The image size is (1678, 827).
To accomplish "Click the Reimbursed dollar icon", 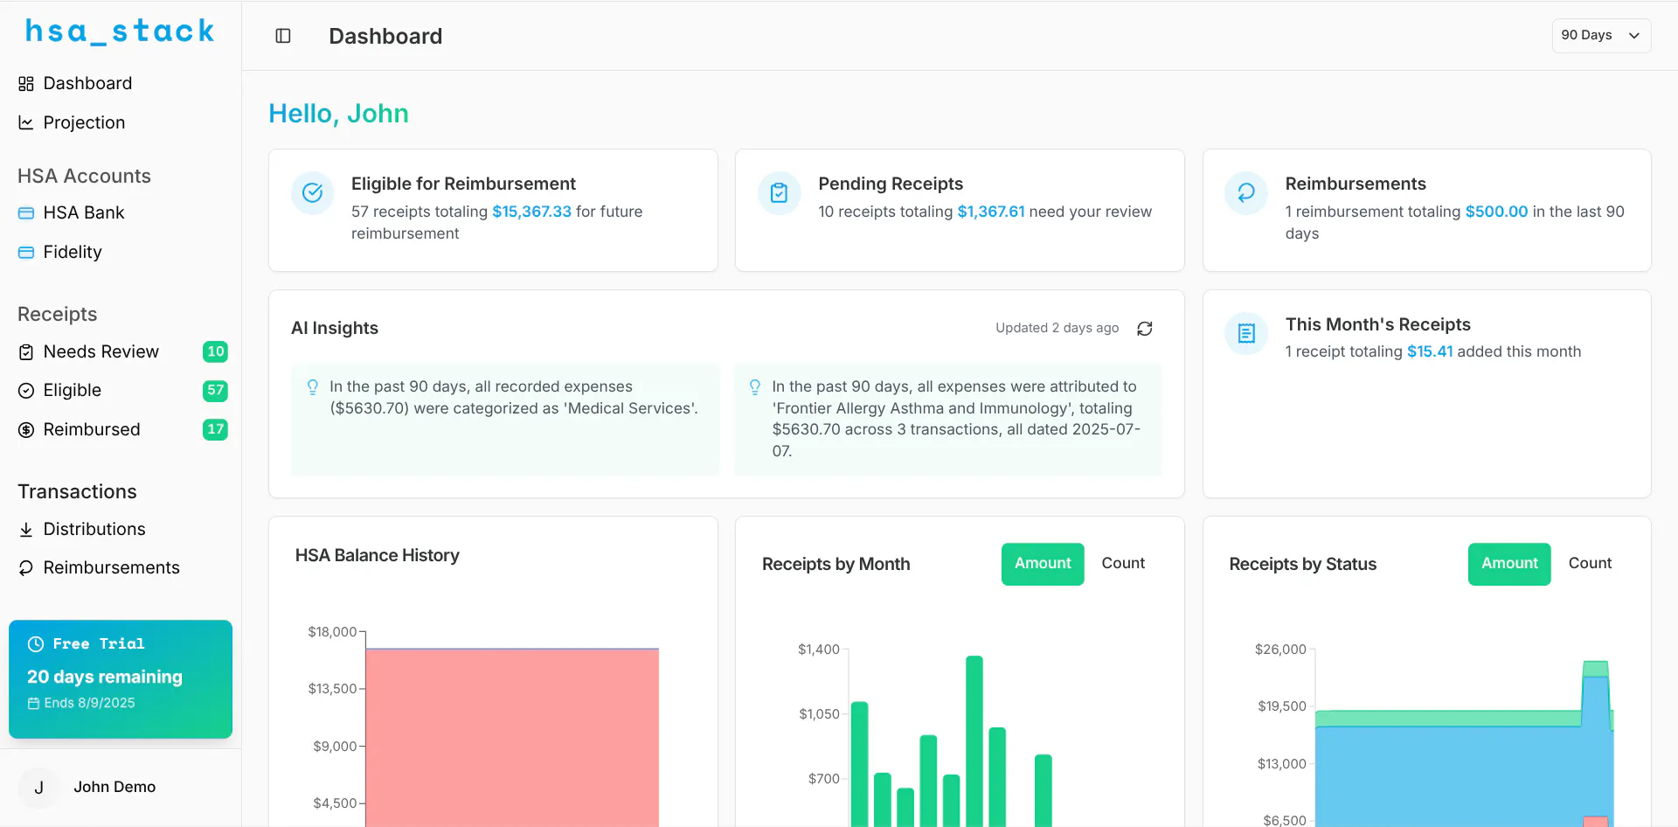I will [x=26, y=430].
